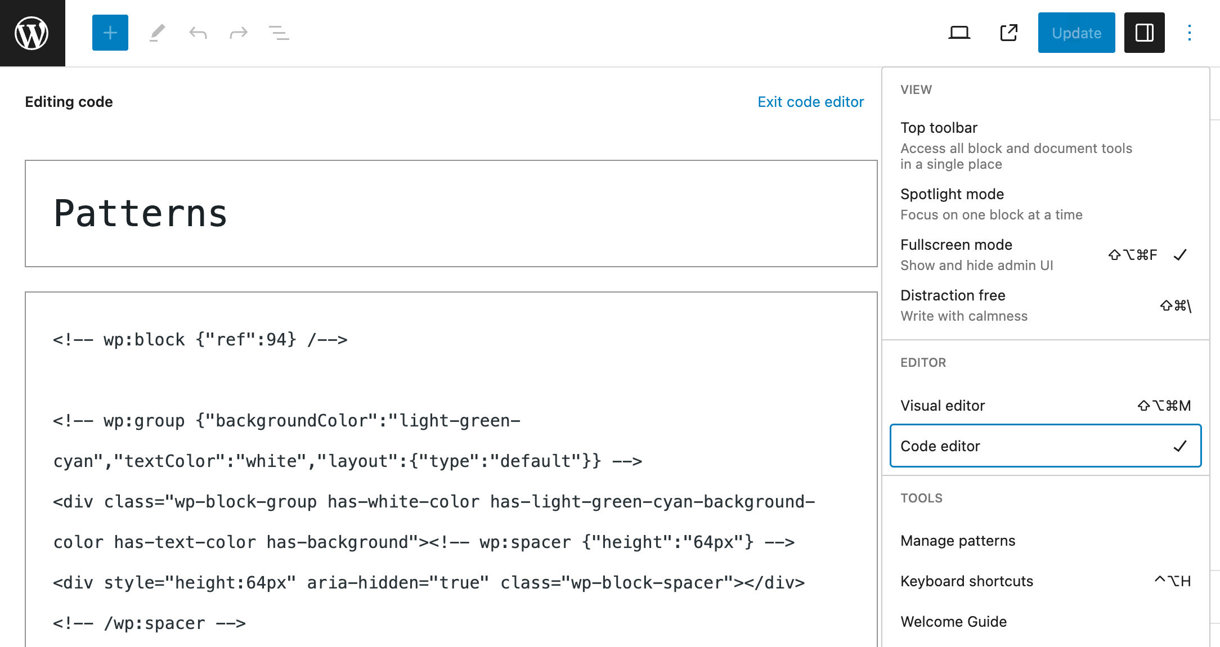Click the Undo arrow icon
The image size is (1220, 647).
199,32
